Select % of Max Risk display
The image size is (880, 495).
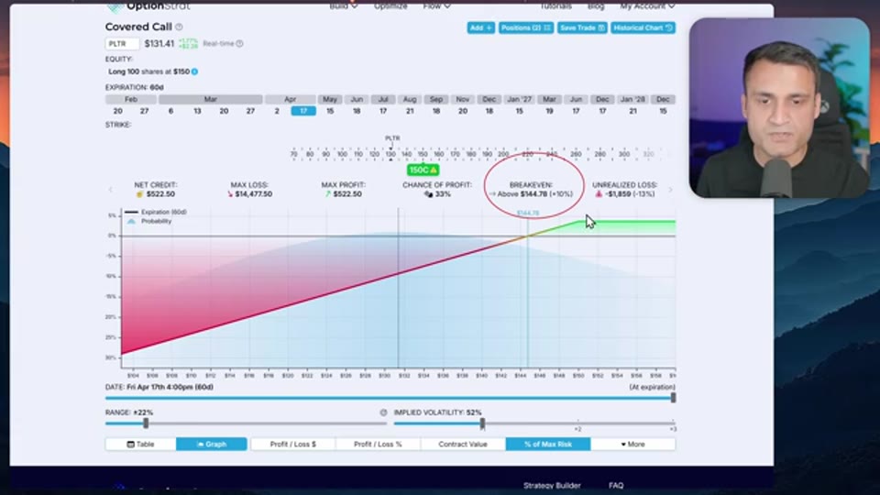[548, 444]
